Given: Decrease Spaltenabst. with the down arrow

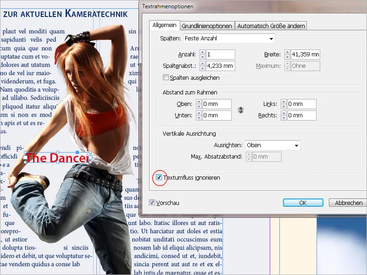Looking at the screenshot, I should [x=203, y=68].
